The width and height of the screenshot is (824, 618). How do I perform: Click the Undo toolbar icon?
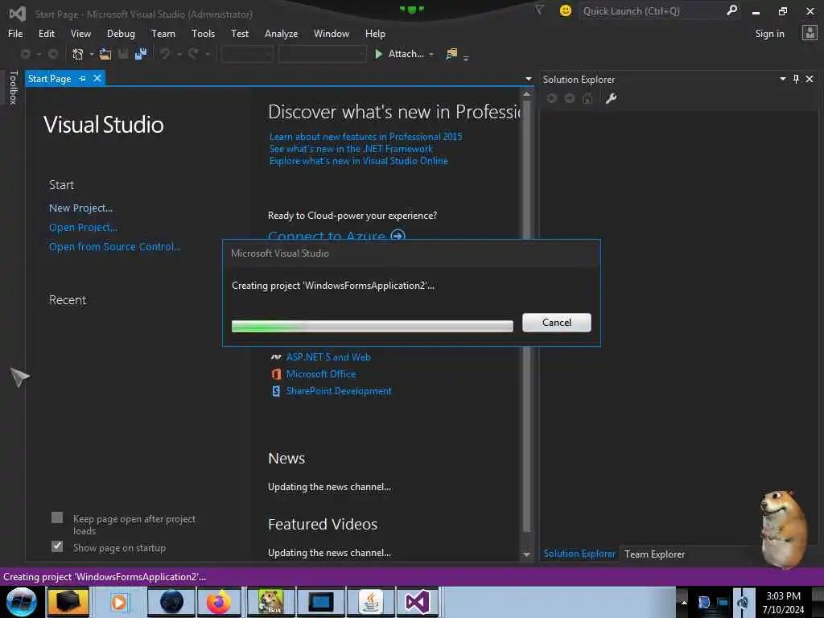point(165,54)
